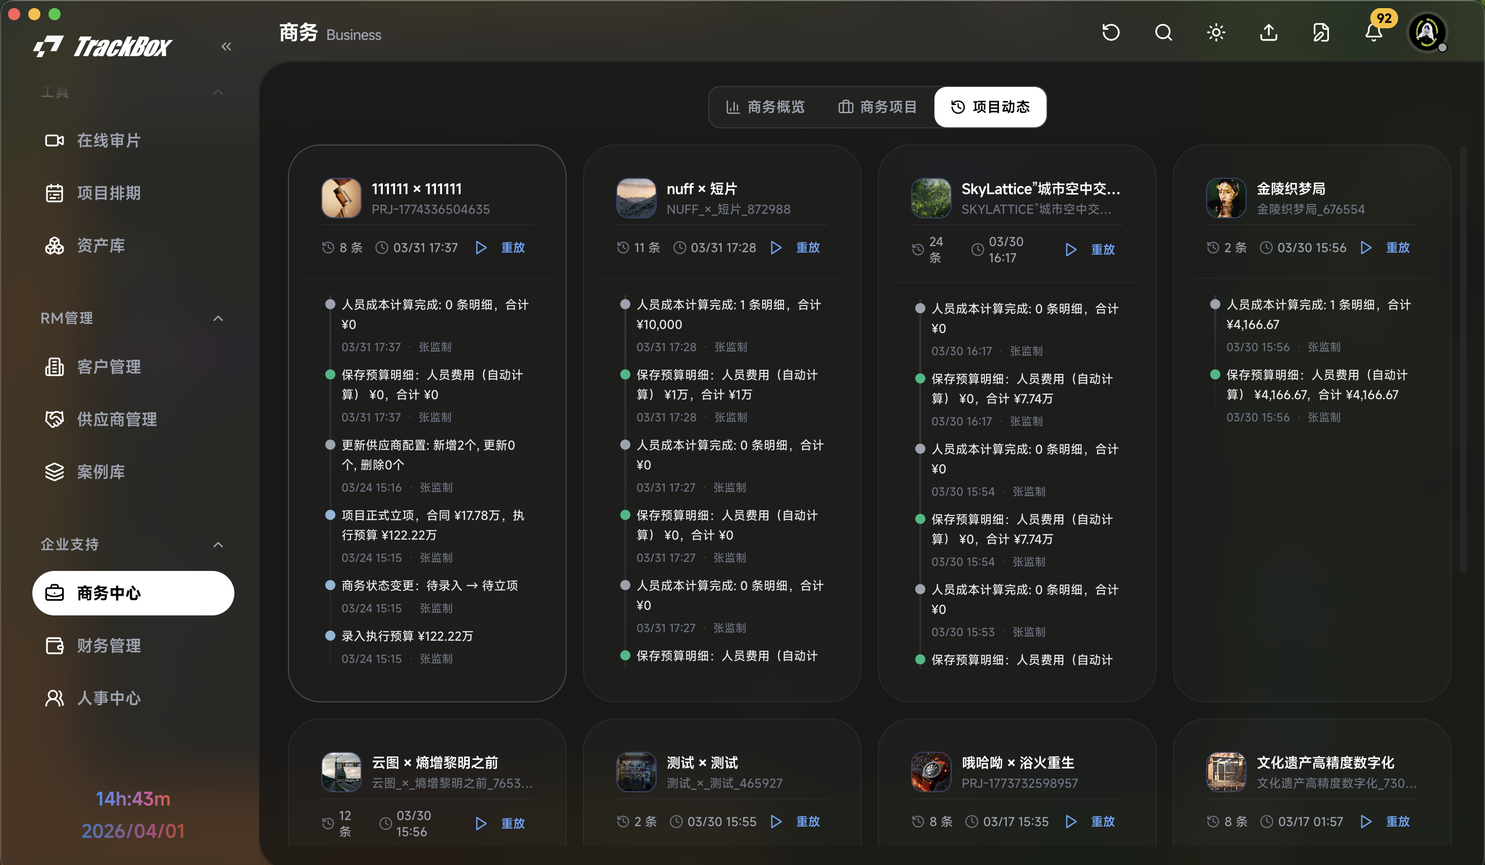This screenshot has width=1485, height=865.
Task: Click the TrackBox logo
Action: [x=103, y=46]
